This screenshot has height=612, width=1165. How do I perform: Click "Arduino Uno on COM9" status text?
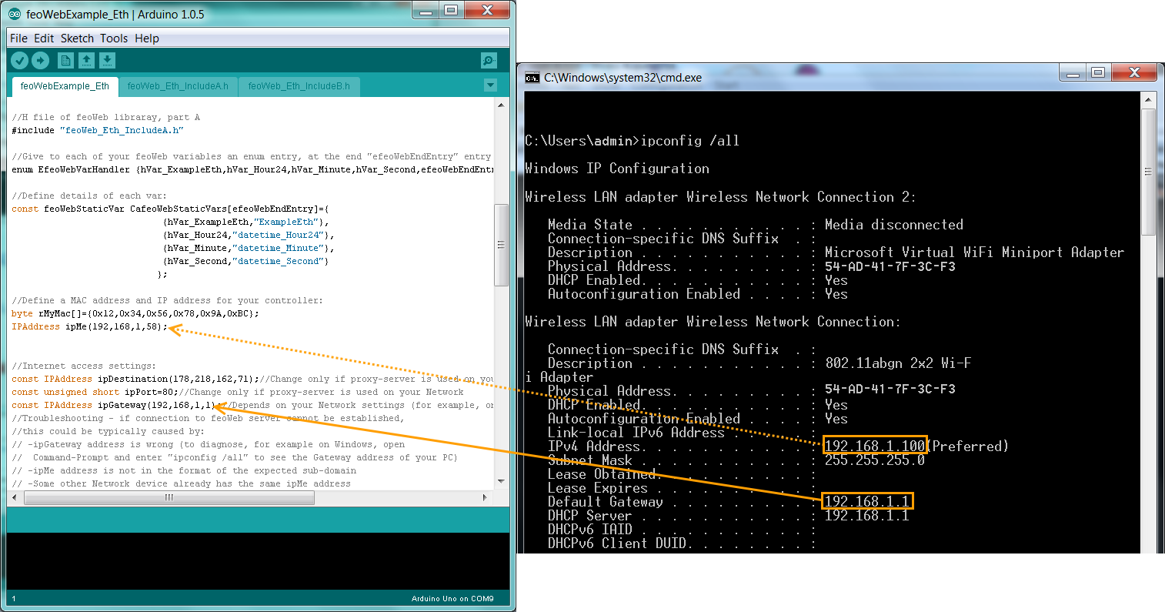[x=452, y=598]
